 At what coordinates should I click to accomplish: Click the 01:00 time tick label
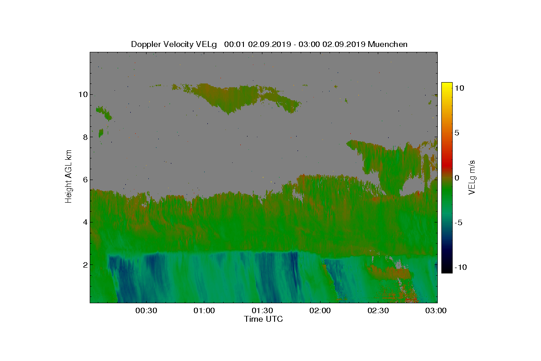[x=204, y=310]
